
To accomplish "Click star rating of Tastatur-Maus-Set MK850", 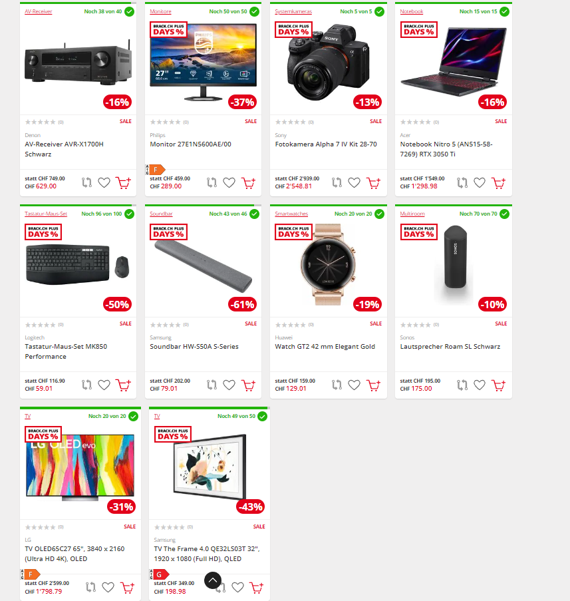I will point(40,325).
